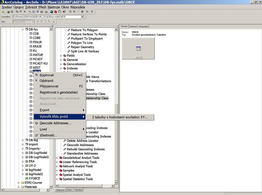The image size is (262, 195).
Task: Click the Create Thumbnail icon
Action: (x=92, y=12)
